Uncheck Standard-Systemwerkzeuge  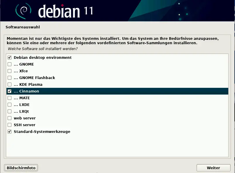[9, 131]
